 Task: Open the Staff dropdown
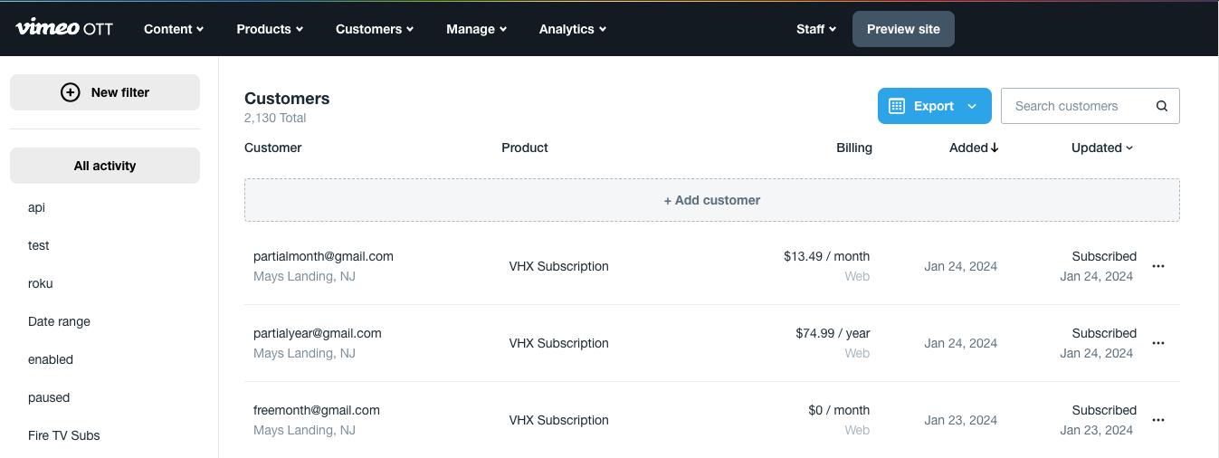(x=815, y=29)
